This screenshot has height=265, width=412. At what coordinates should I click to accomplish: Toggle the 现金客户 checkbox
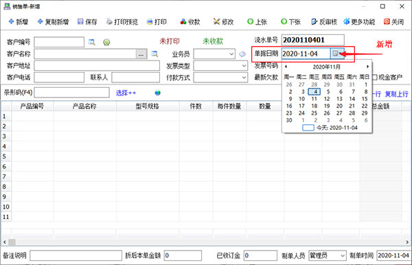(375, 77)
